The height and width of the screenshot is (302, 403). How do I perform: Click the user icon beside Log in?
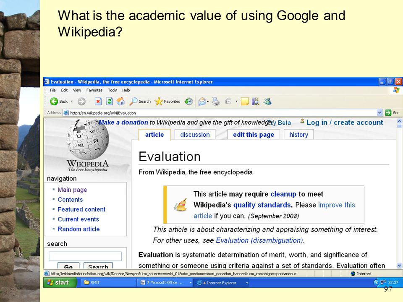tap(303, 121)
